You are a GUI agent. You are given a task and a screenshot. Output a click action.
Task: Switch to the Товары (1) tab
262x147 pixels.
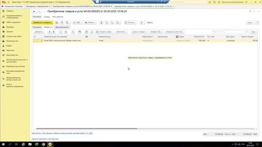pos(48,27)
